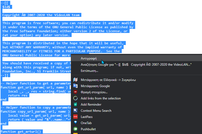
Task: Click the translation map icon for Ελληνικά
Action: 75,80
